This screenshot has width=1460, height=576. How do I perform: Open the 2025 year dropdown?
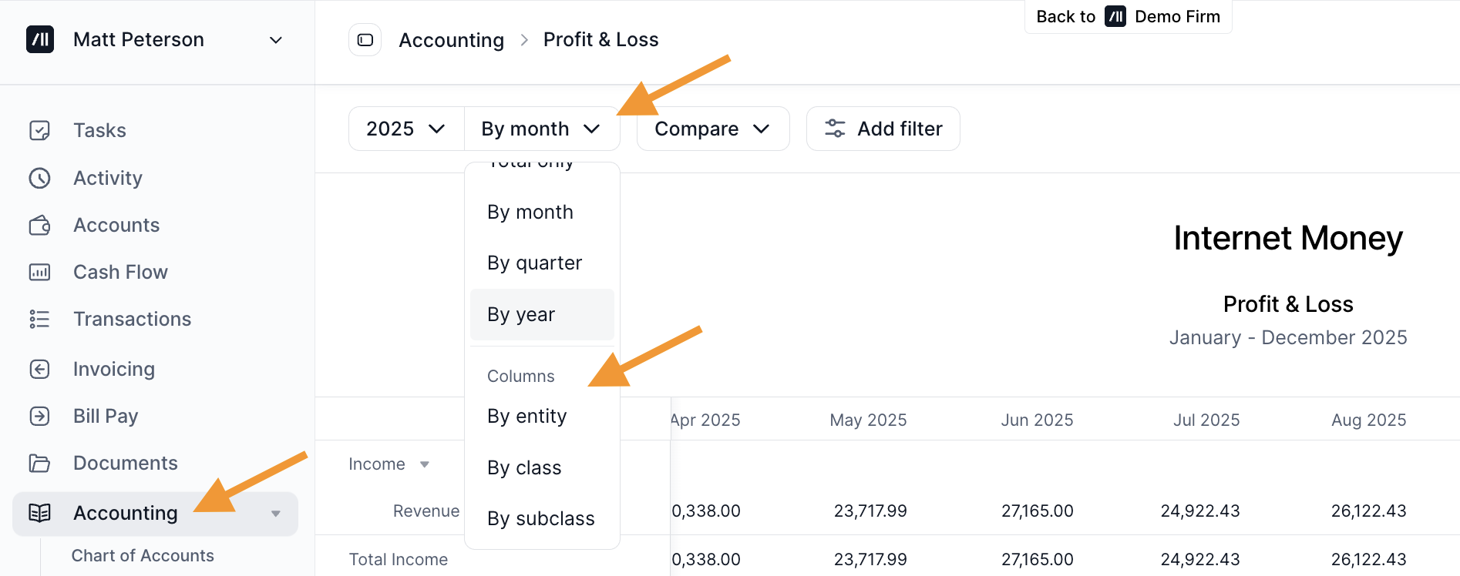[x=405, y=129]
